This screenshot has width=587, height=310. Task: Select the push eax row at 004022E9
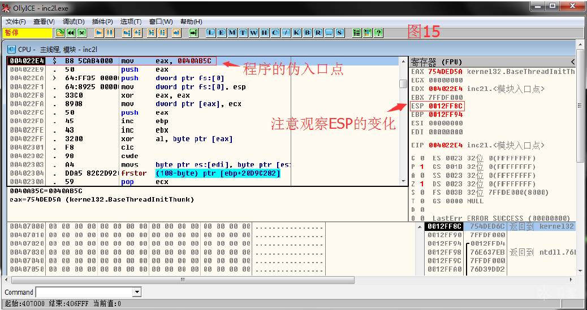(203, 69)
